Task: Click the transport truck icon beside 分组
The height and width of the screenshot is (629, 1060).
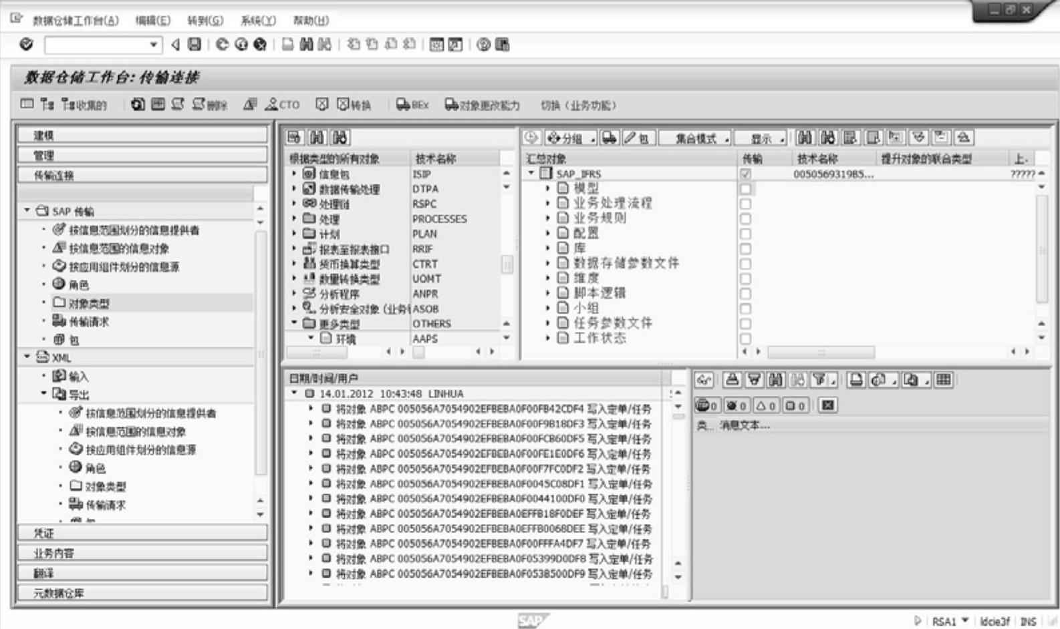Action: 609,138
